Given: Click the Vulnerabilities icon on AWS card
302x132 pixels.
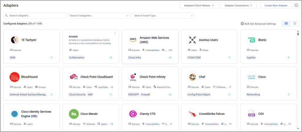Looking at the screenshot, I should coord(143,50).
